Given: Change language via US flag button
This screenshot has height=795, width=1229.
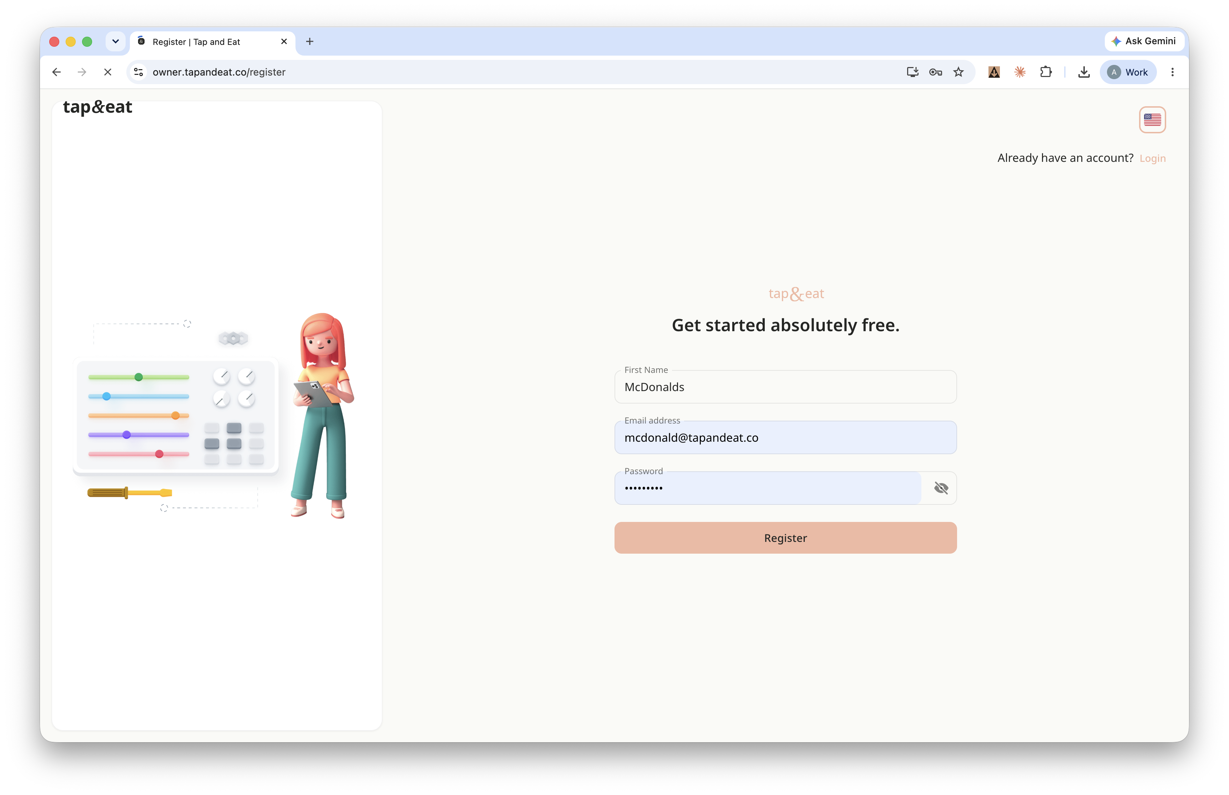Looking at the screenshot, I should (x=1152, y=120).
